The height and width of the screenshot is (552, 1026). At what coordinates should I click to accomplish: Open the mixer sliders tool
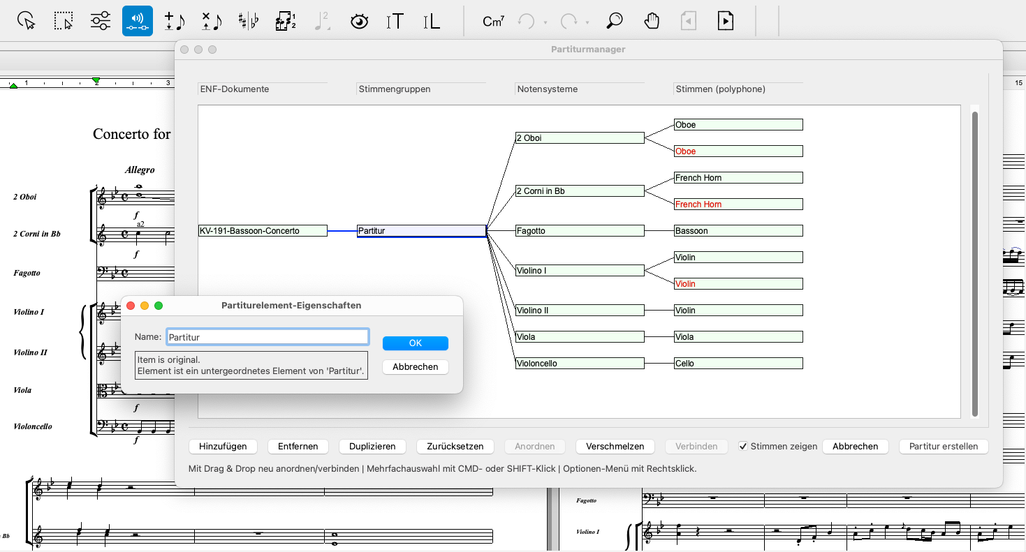101,21
